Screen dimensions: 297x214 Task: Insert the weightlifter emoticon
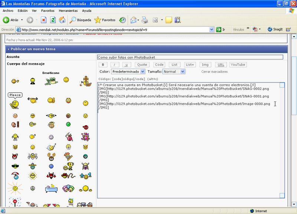(33, 100)
